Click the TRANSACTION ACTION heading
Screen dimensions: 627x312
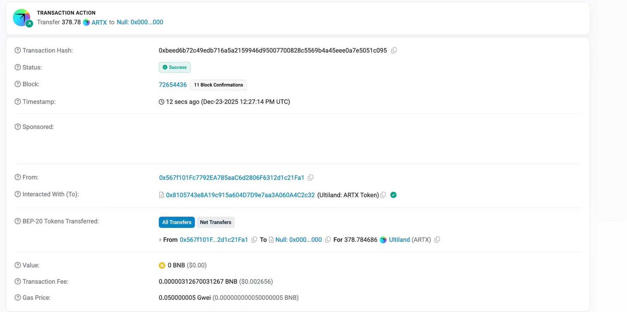pos(66,13)
